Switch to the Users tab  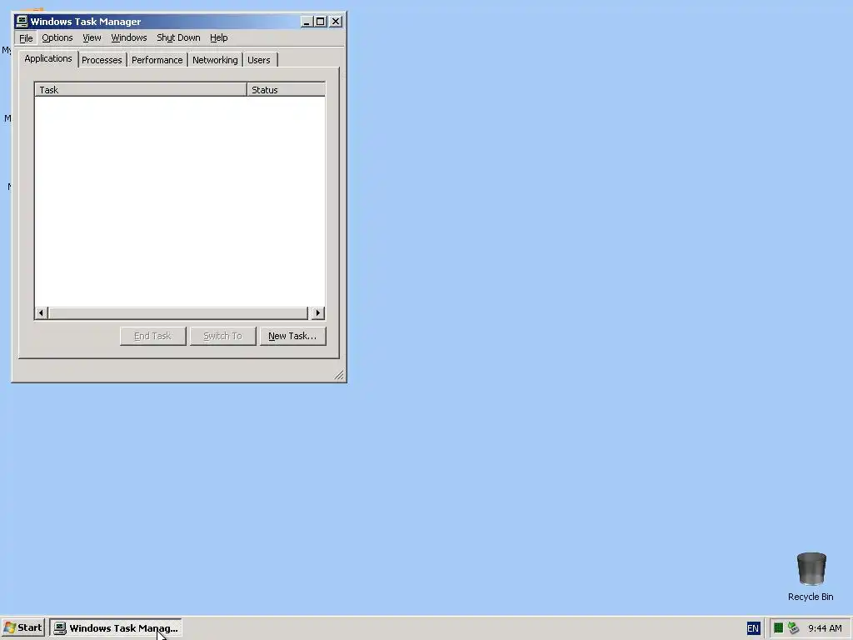pos(259,60)
